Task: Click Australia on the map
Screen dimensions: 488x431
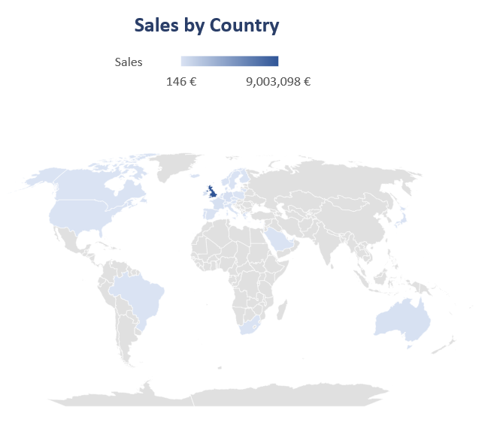Action: pos(402,320)
